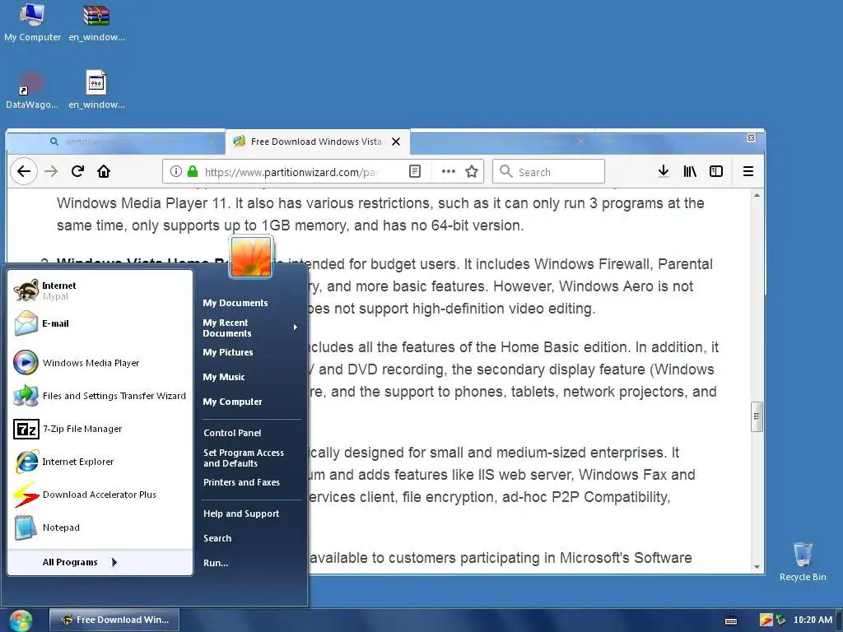
Task: Expand My Recent Documents submenu
Action: (251, 328)
